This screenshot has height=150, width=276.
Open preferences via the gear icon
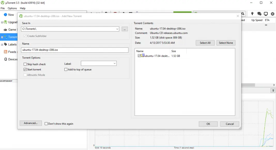pyautogui.click(x=272, y=14)
